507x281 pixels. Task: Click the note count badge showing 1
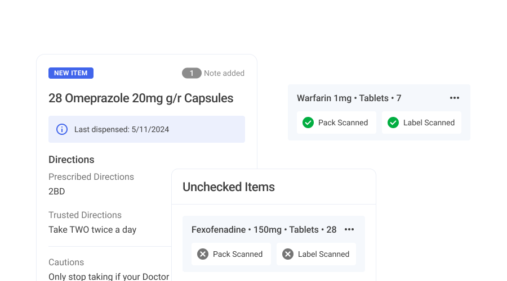(x=192, y=73)
